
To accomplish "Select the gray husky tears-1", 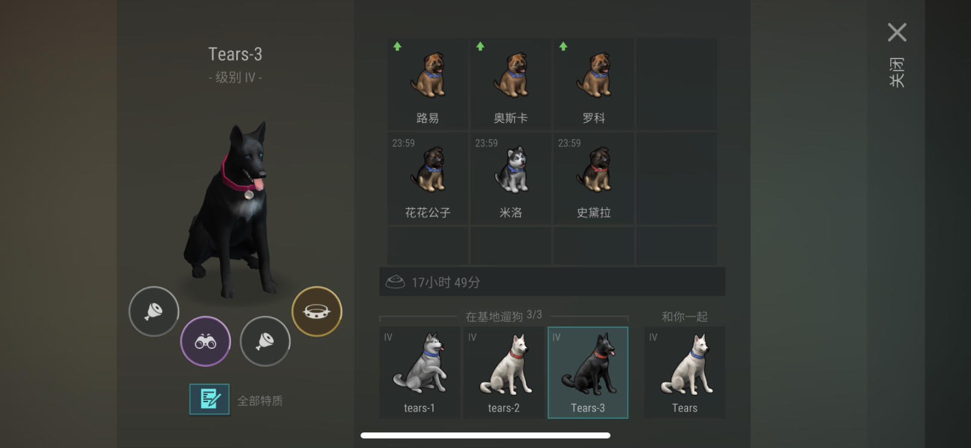I will coord(420,372).
